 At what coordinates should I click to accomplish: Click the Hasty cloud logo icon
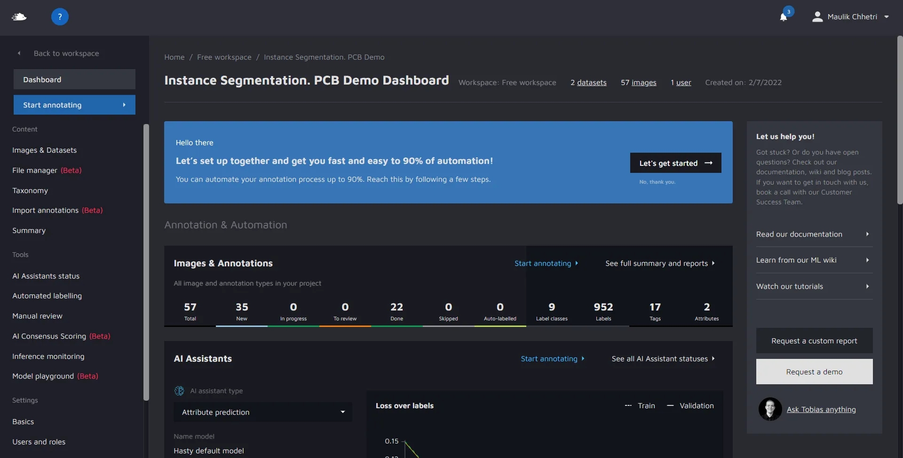[x=19, y=17]
